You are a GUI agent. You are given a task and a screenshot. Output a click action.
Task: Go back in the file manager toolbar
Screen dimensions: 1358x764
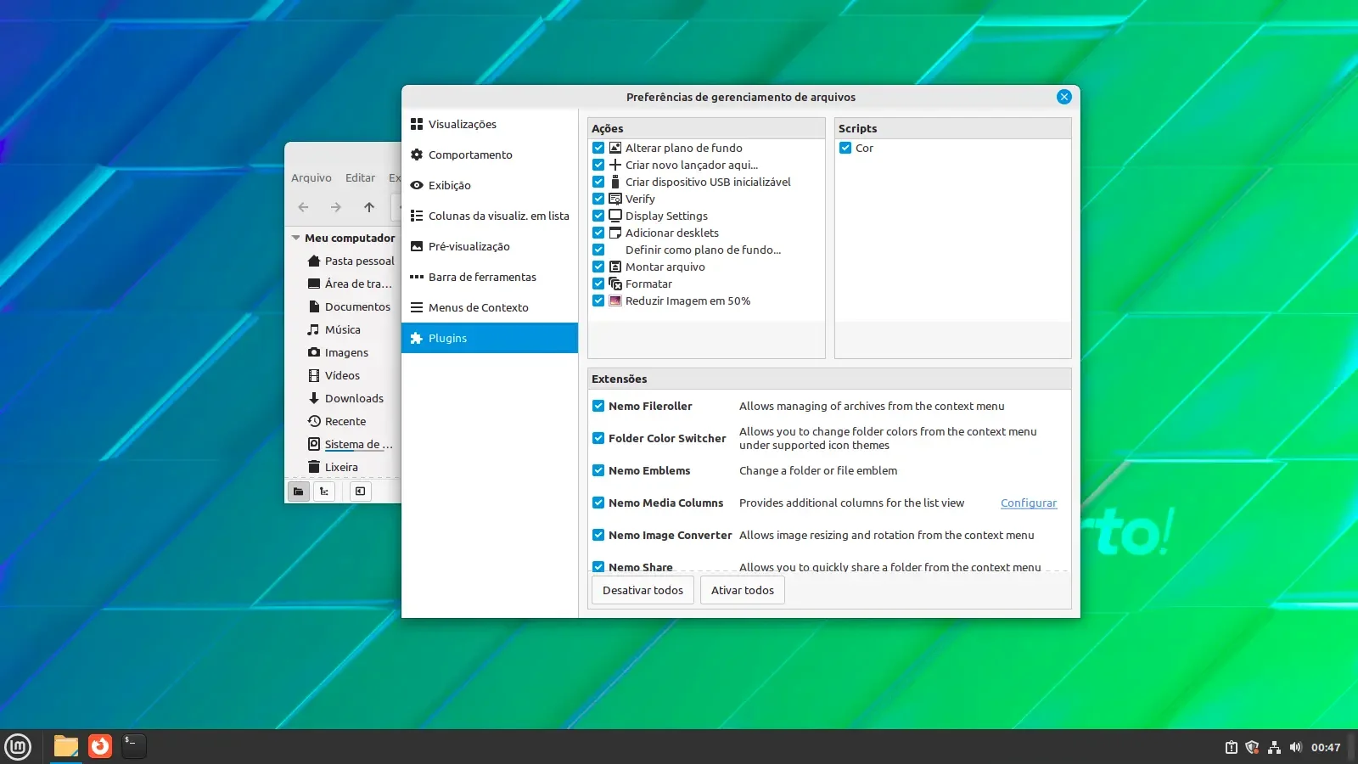(x=303, y=207)
